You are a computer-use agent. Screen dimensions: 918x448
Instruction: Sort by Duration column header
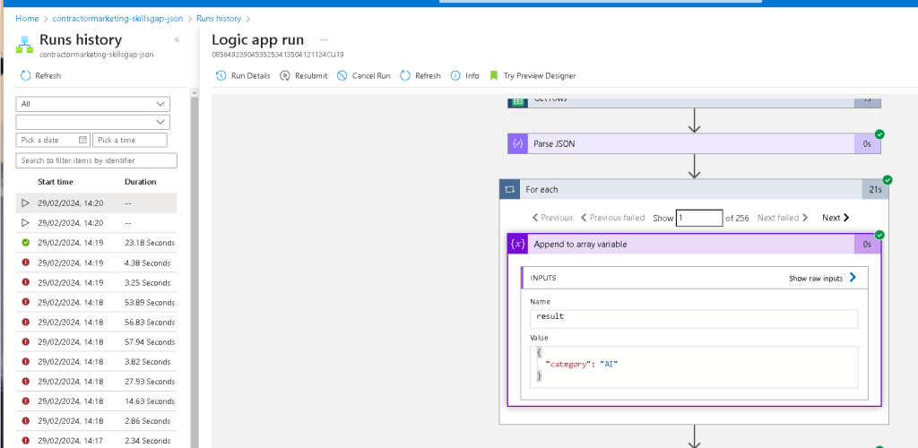tap(141, 182)
